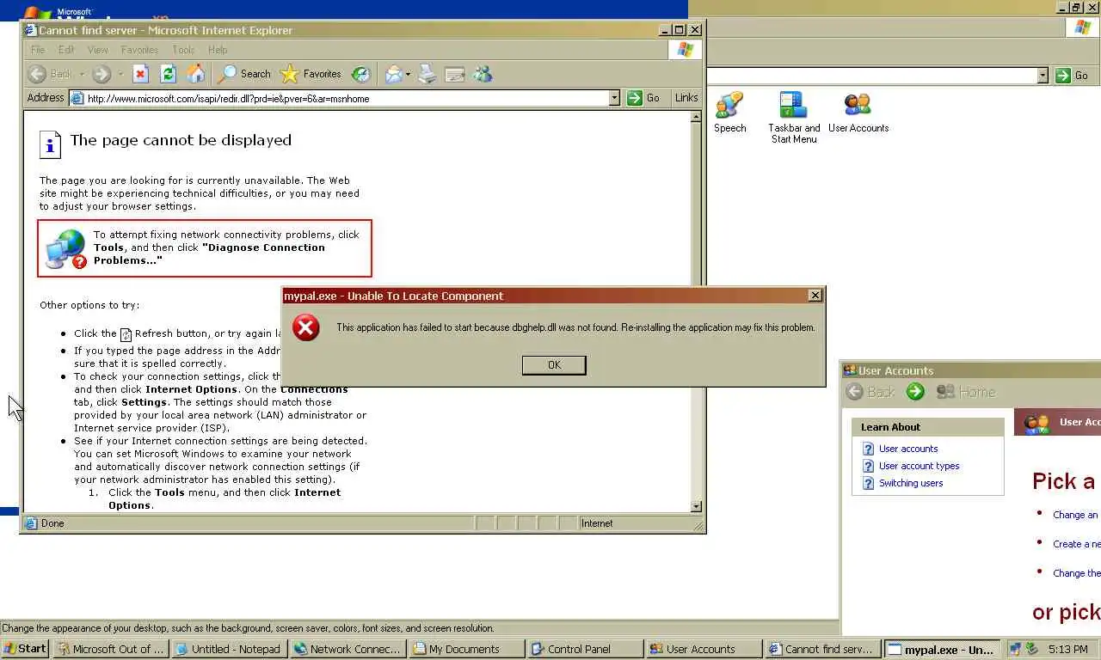Open the Search pane in Internet Explorer

tap(245, 74)
